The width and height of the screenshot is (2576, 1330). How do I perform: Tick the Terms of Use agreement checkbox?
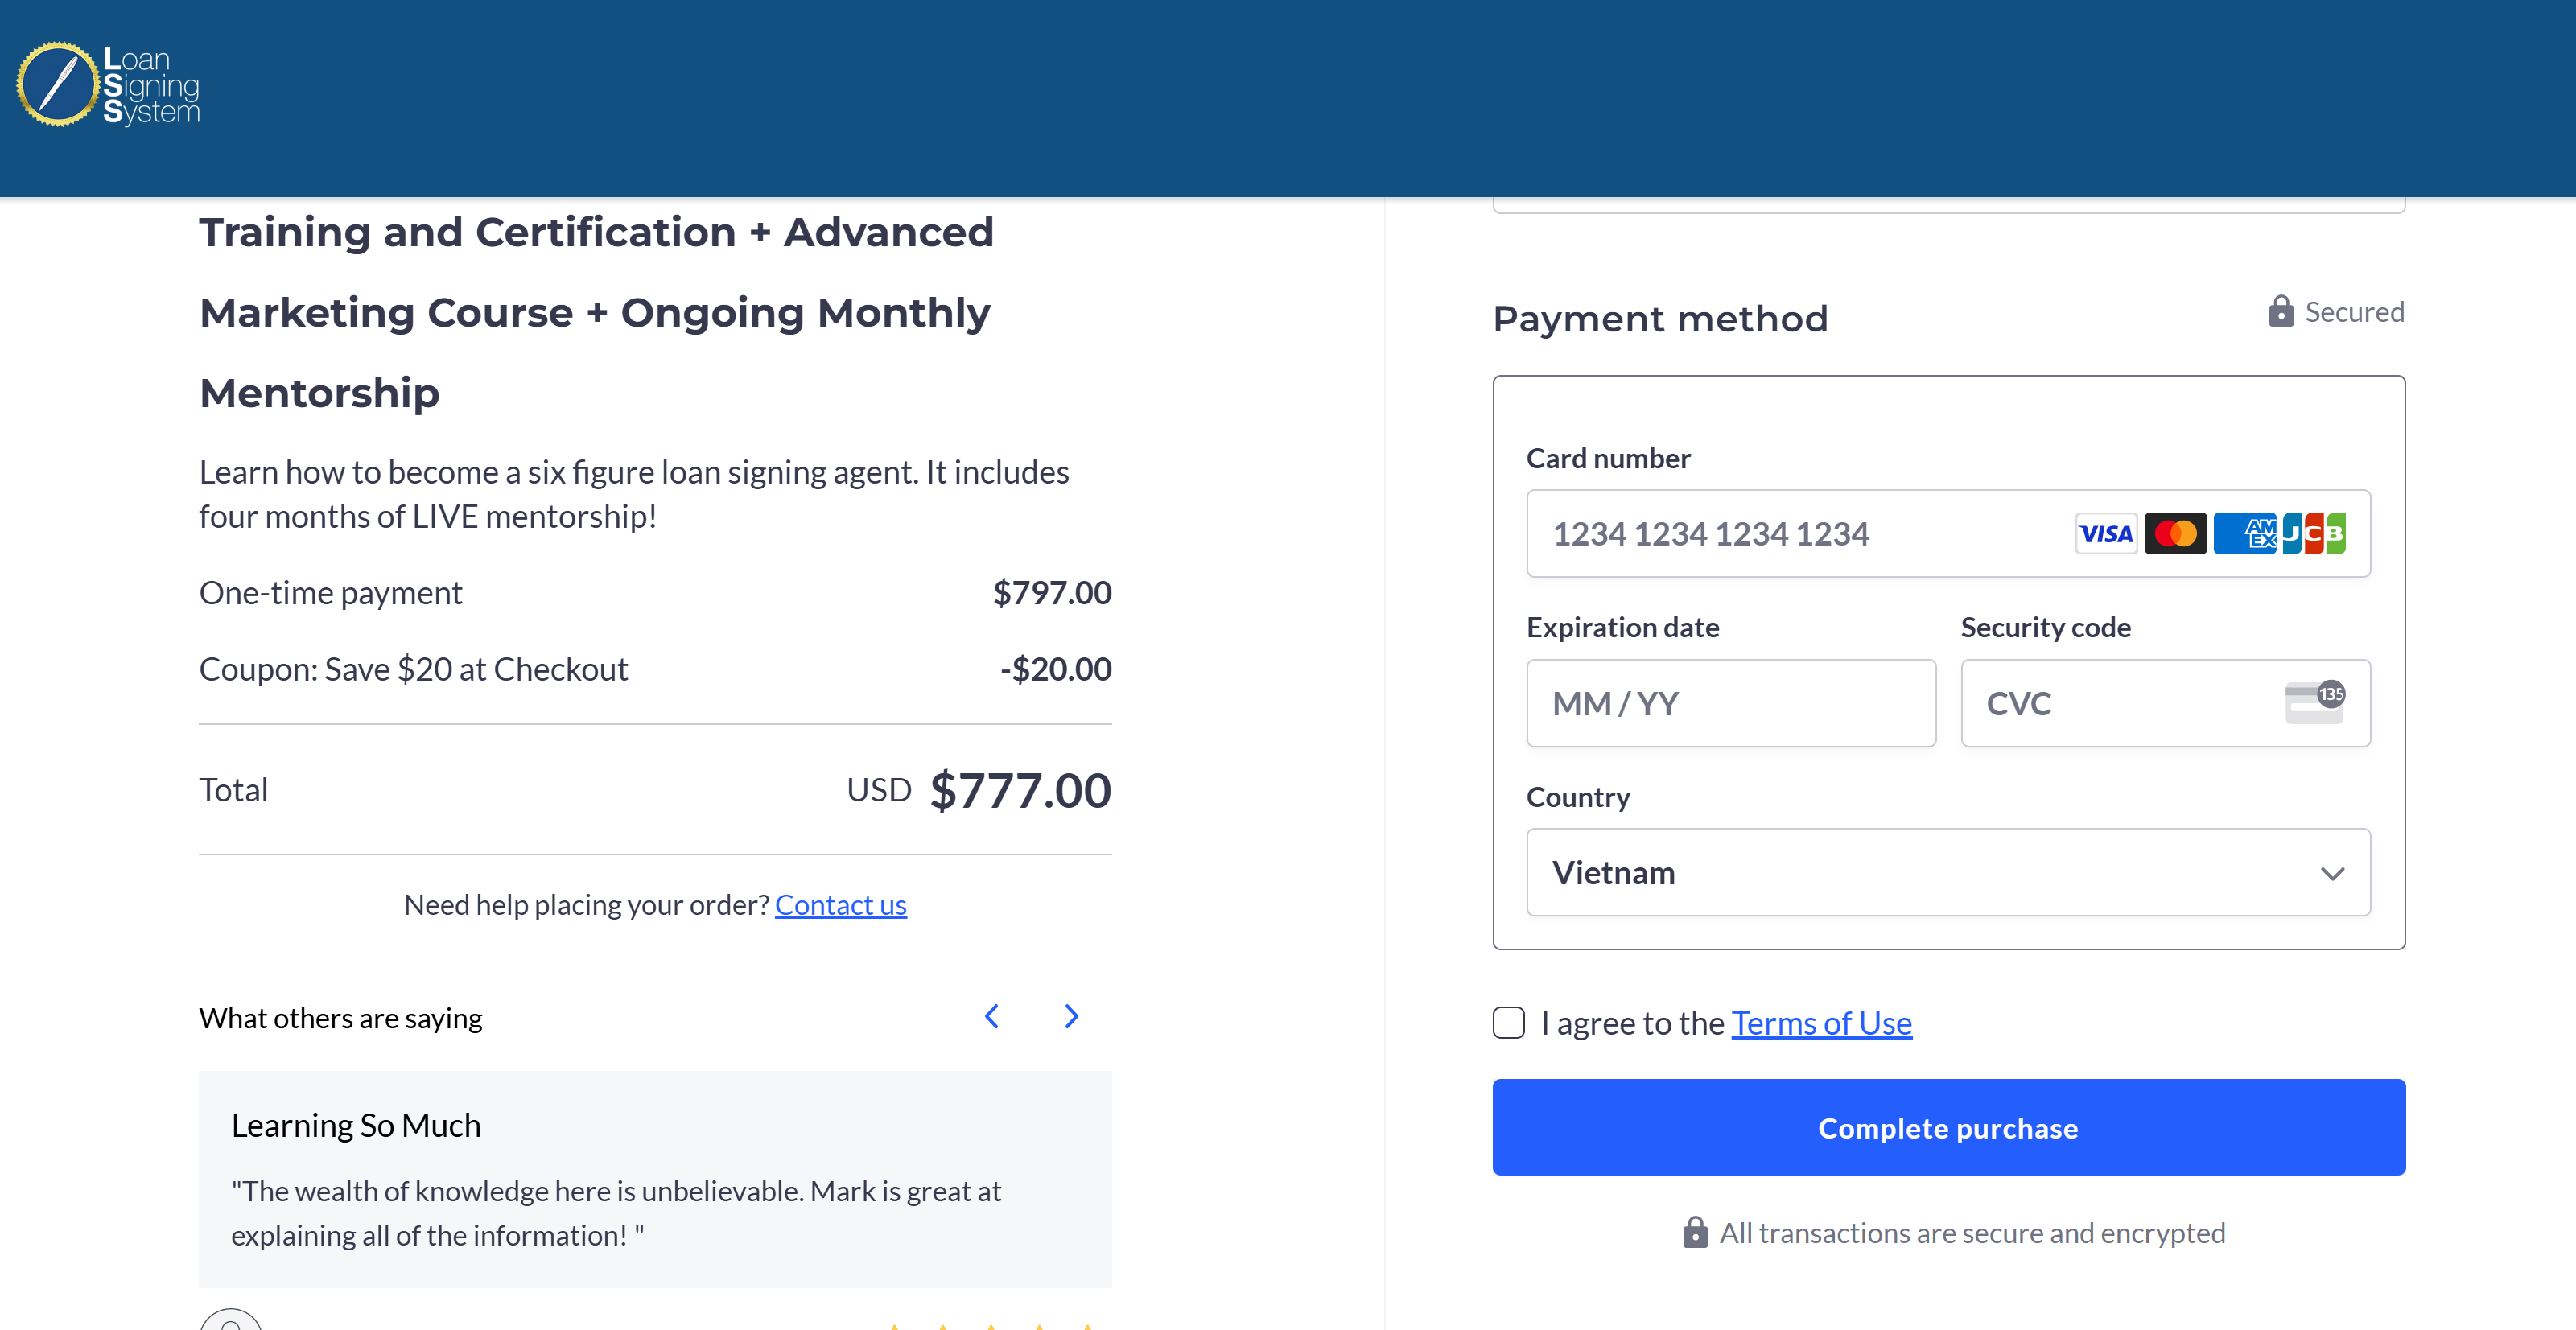coord(1509,1023)
